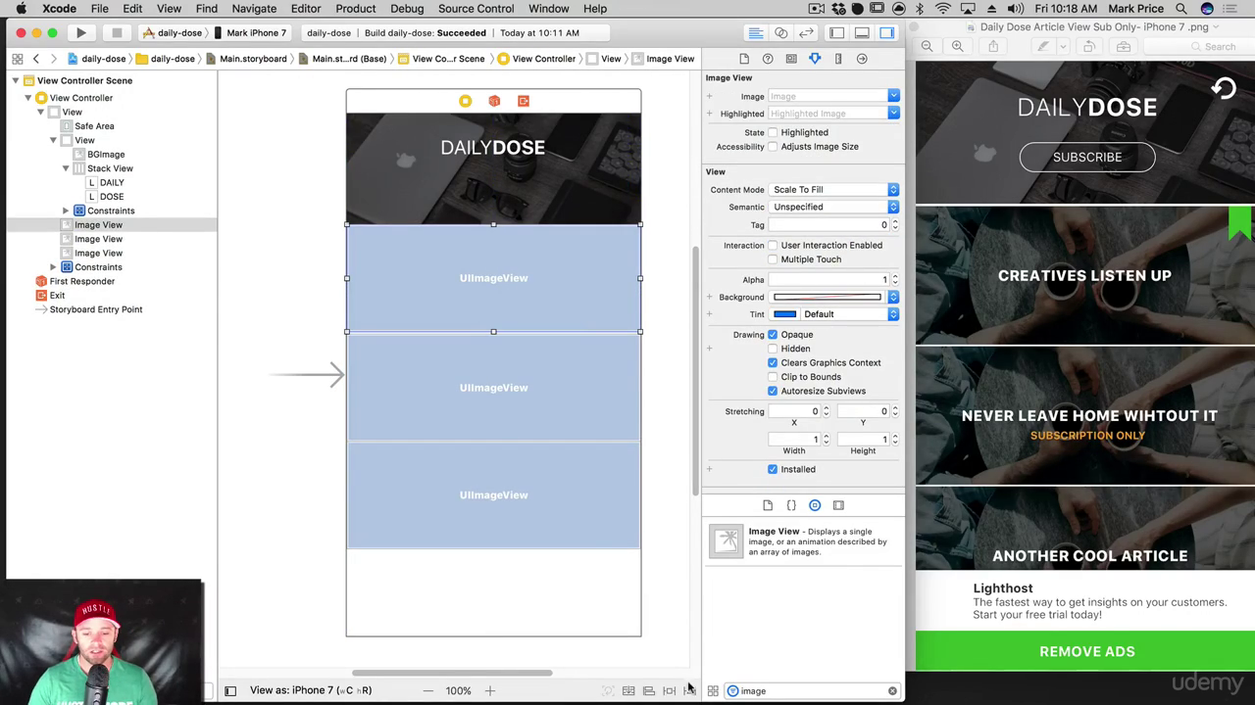Toggle the Utilities pane

[886, 32]
